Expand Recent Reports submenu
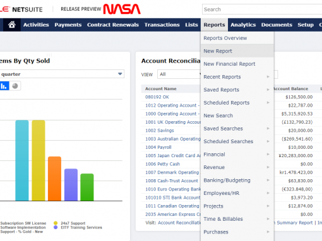This screenshot has width=322, height=241. tap(237, 77)
